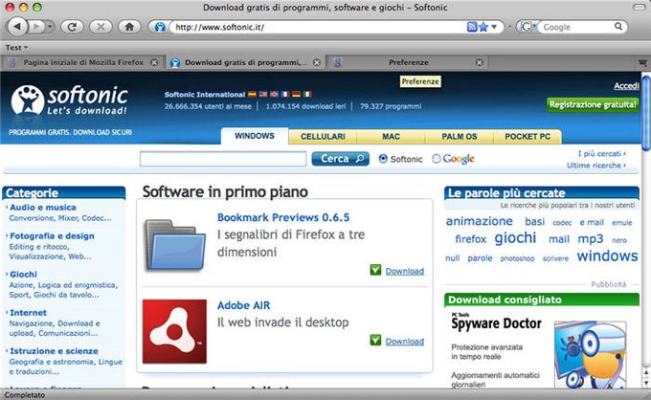Select the Softonic radio button
The width and height of the screenshot is (651, 400).
[x=383, y=159]
